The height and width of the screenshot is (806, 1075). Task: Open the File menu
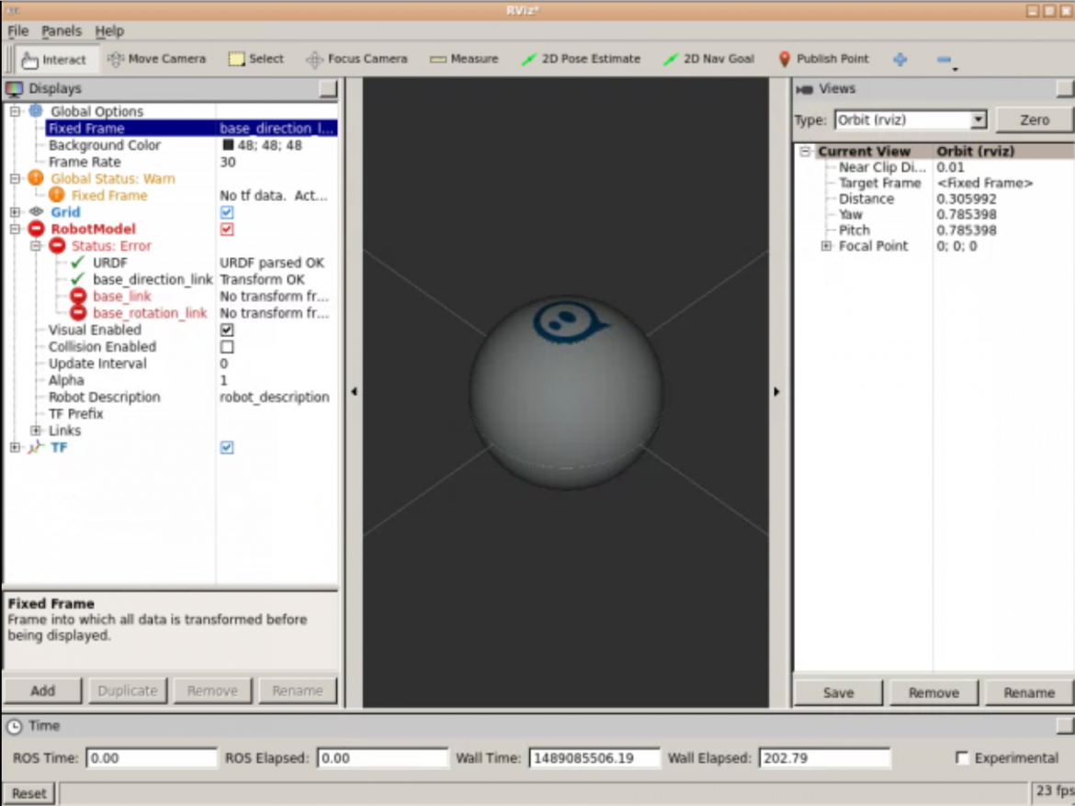click(x=17, y=31)
